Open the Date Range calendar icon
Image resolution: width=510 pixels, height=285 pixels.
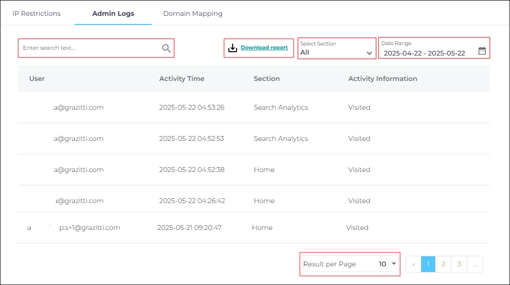point(482,51)
